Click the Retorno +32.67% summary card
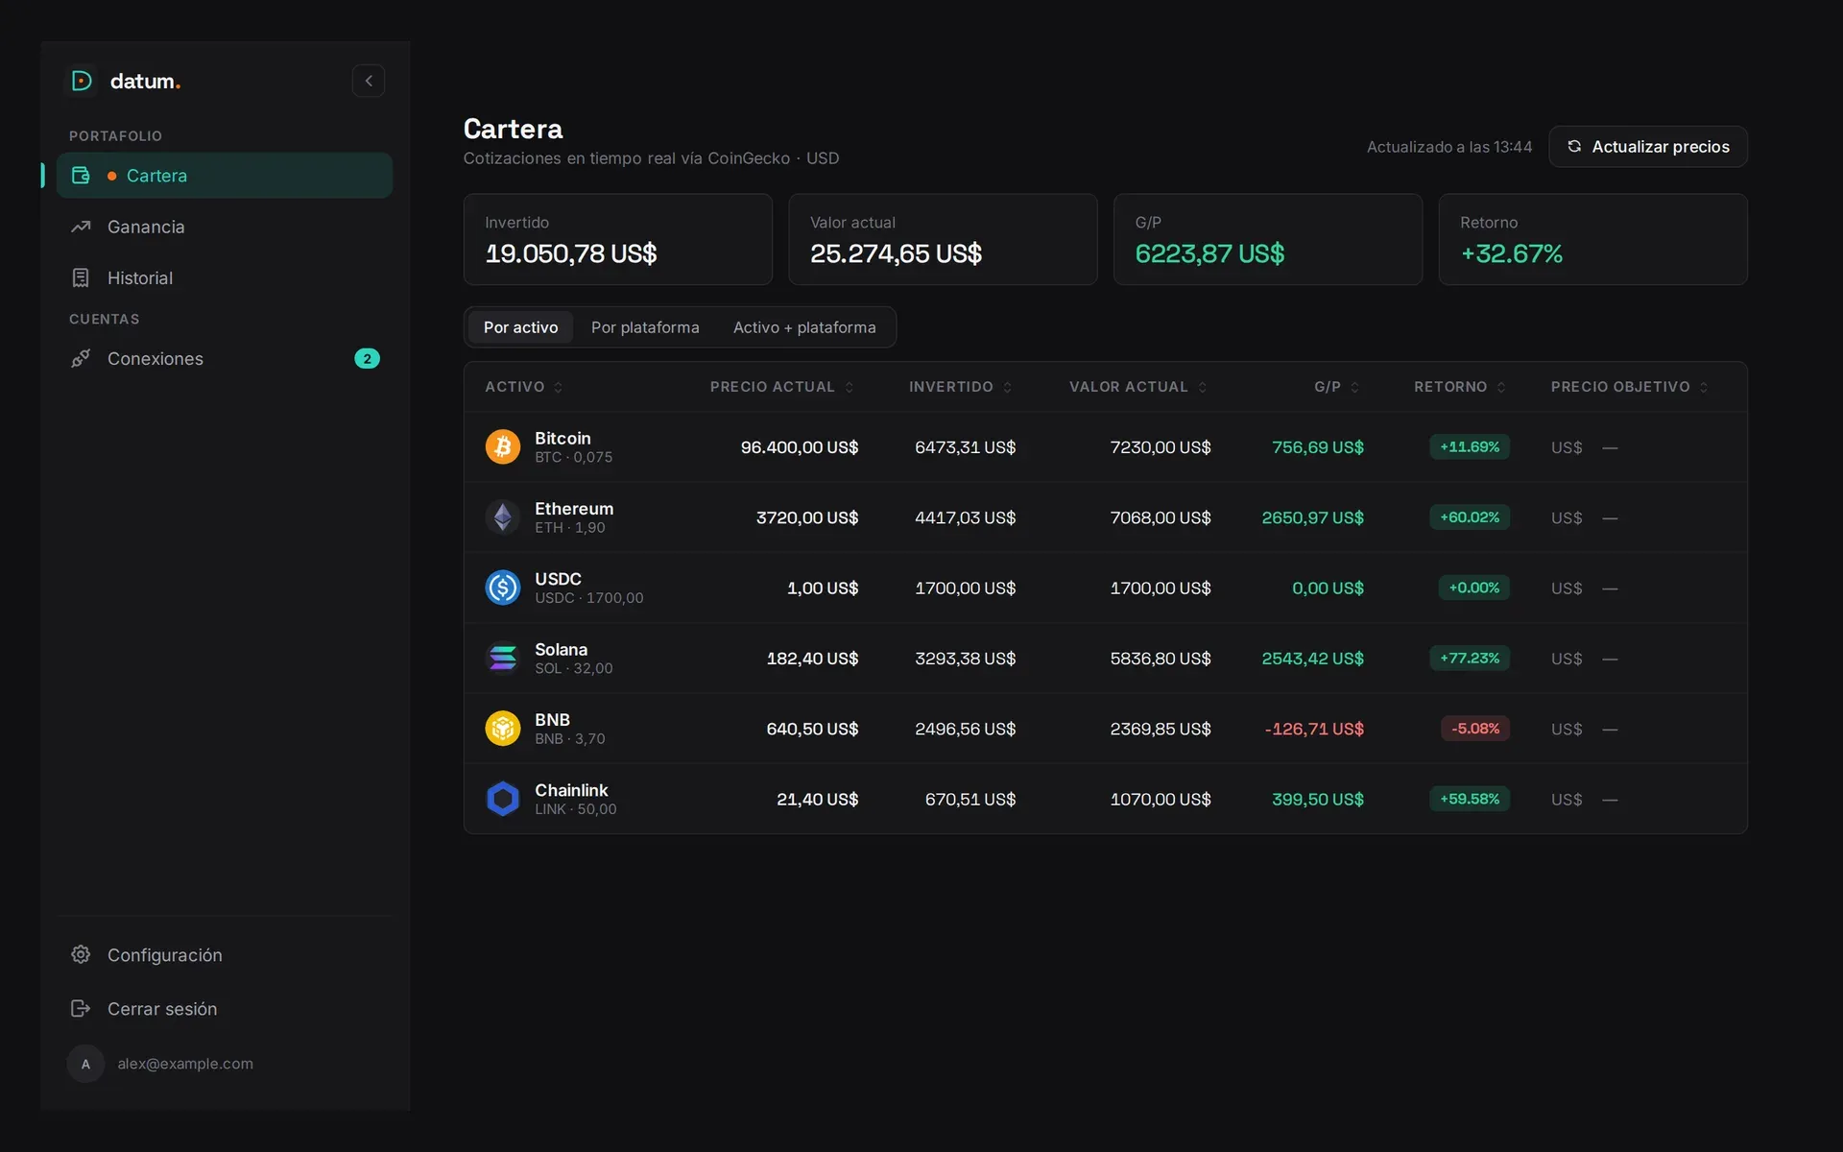 (x=1592, y=239)
